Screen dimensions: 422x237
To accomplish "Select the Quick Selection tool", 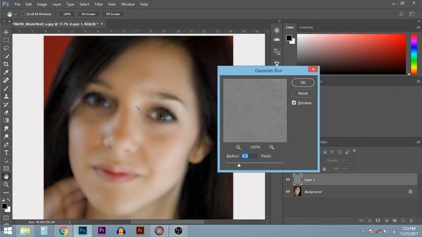I will (x=6, y=56).
